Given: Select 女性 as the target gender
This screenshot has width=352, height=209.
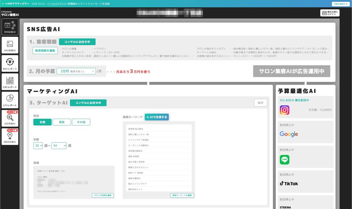Looking at the screenshot, I should click(x=43, y=122).
